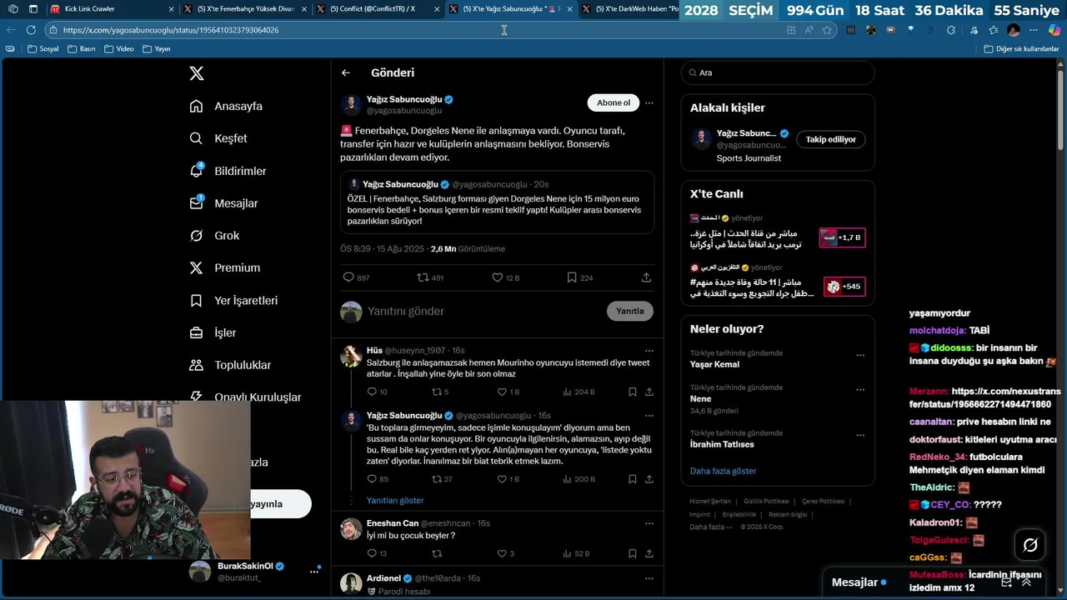
Task: Open Sosyal bookmarks folder
Action: (43, 48)
